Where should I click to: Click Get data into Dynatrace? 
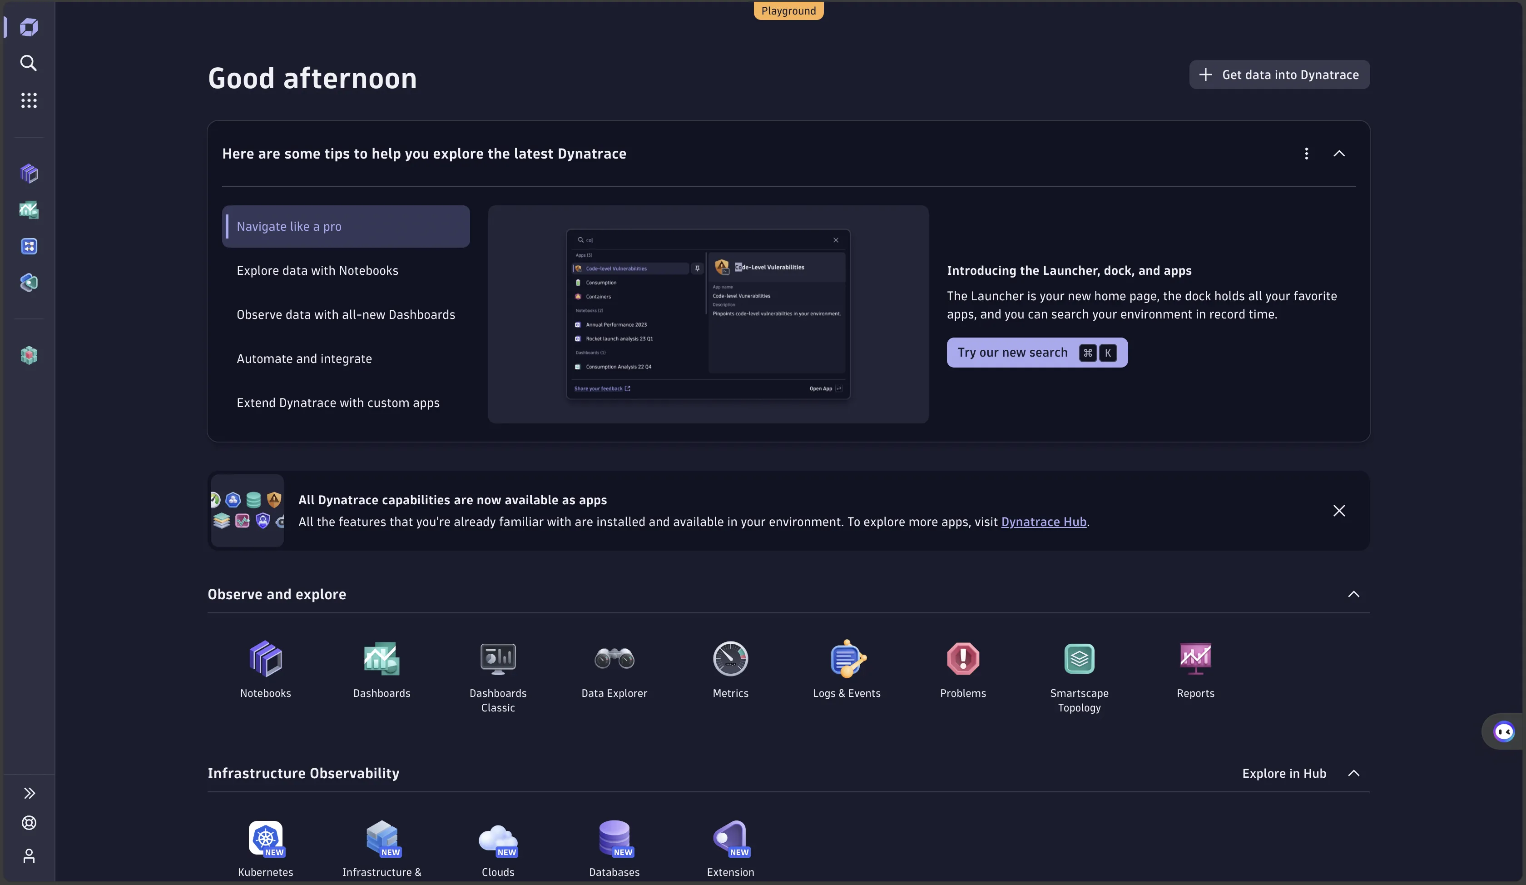tap(1279, 74)
